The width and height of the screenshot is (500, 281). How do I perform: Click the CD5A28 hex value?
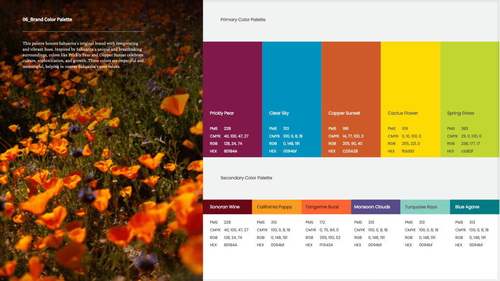pyautogui.click(x=350, y=151)
